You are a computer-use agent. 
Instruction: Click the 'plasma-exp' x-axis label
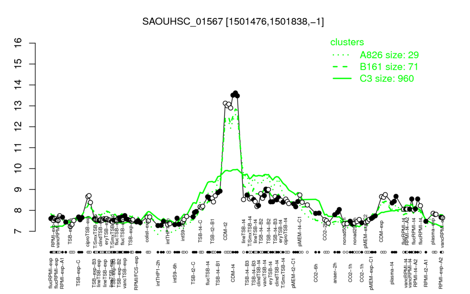[433, 232]
